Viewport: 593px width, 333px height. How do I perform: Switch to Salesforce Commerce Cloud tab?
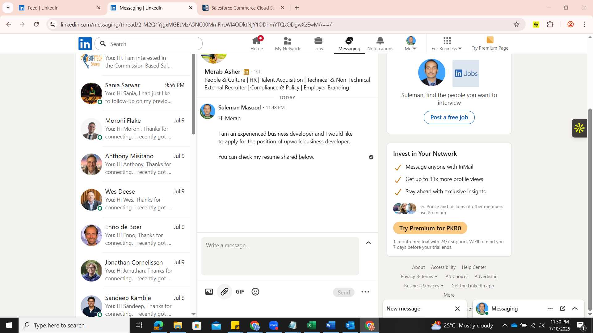[x=244, y=8]
